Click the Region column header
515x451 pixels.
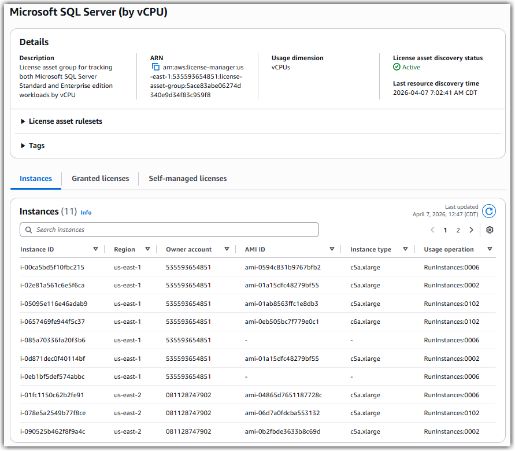pos(124,249)
